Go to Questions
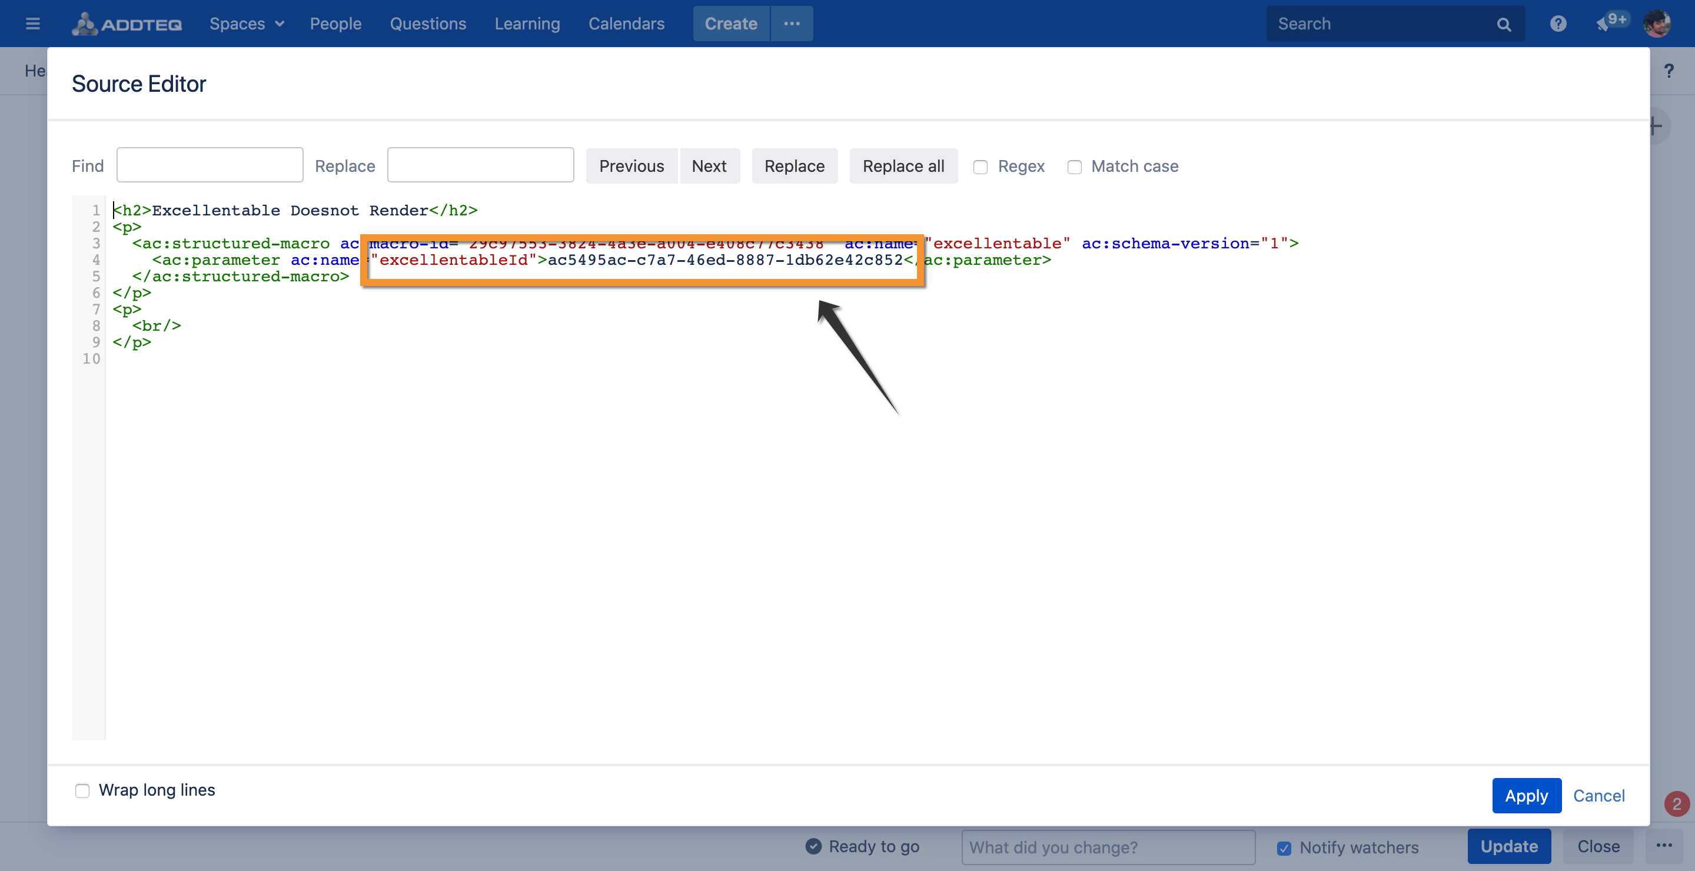The height and width of the screenshot is (871, 1695). click(428, 24)
